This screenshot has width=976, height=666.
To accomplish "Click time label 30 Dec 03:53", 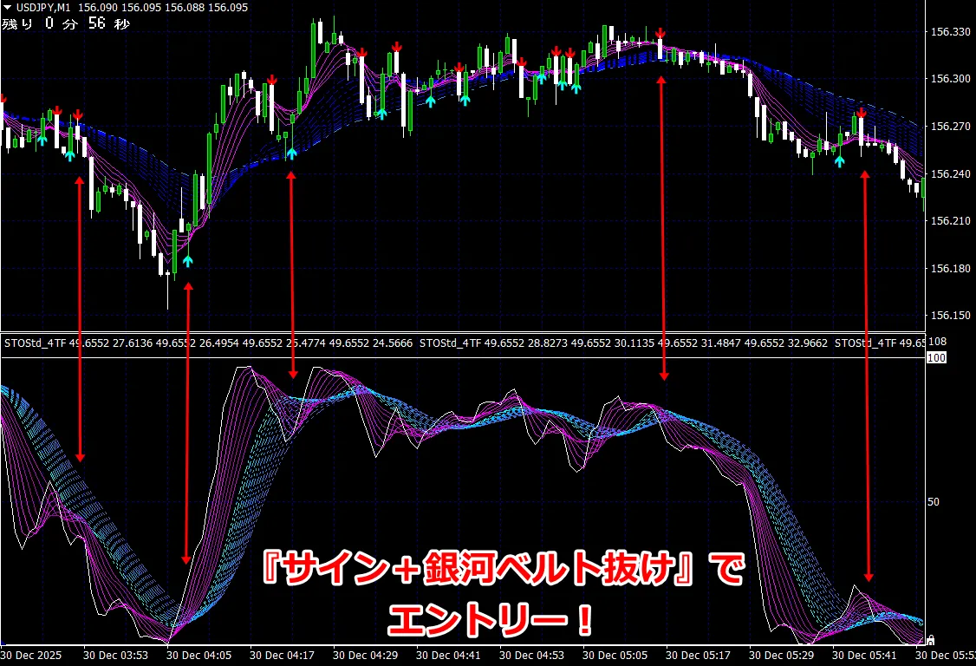I will click(x=116, y=656).
